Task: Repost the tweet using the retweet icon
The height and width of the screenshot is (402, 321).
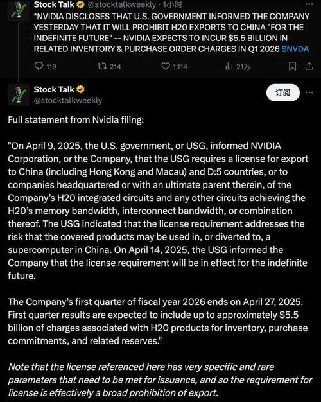Action: [x=102, y=66]
